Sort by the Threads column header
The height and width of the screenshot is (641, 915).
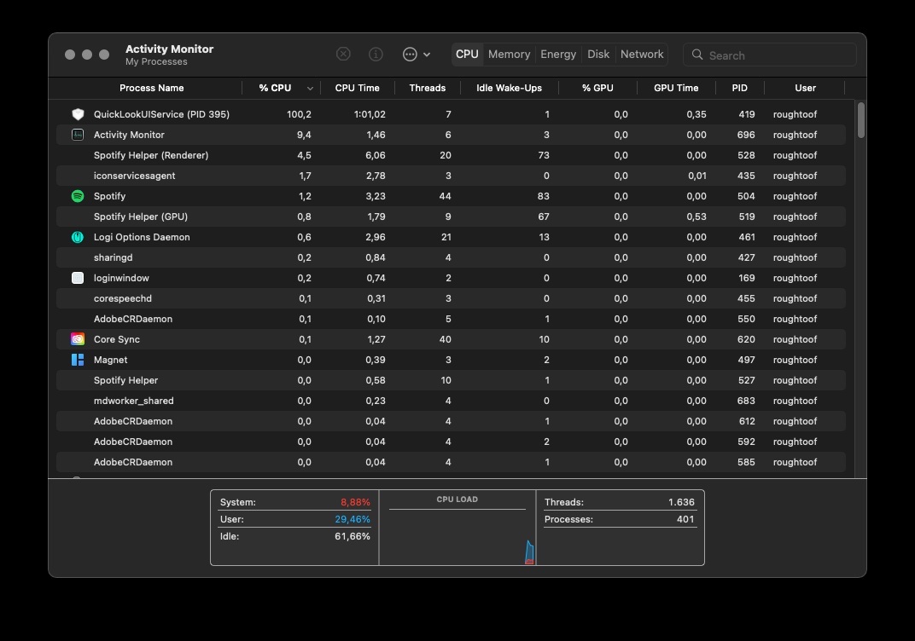pyautogui.click(x=427, y=88)
